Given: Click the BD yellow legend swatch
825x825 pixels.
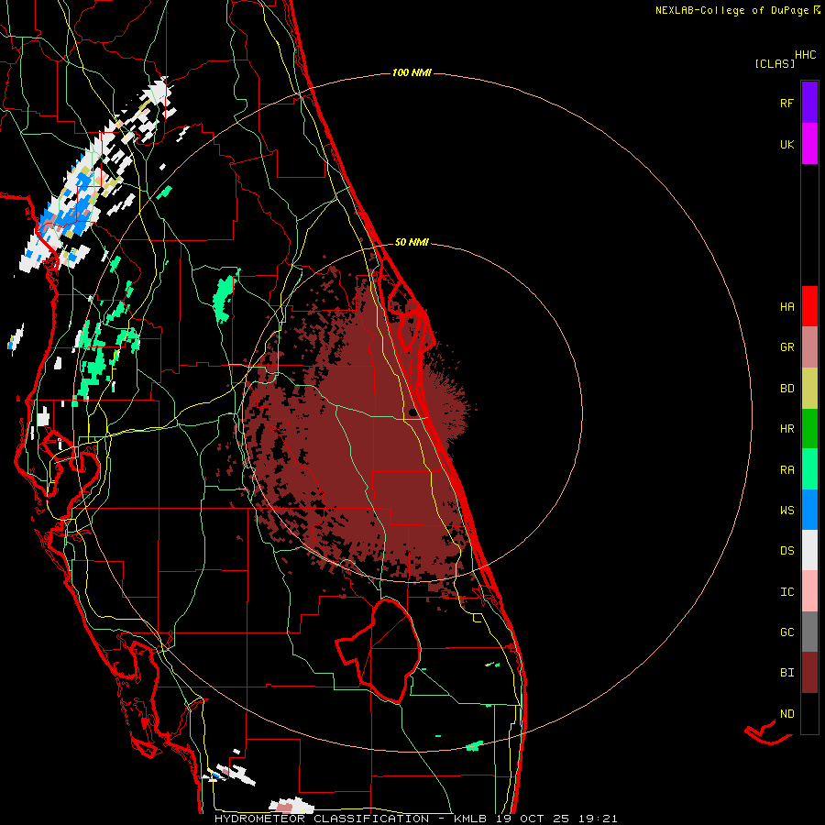Looking at the screenshot, I should [x=809, y=389].
